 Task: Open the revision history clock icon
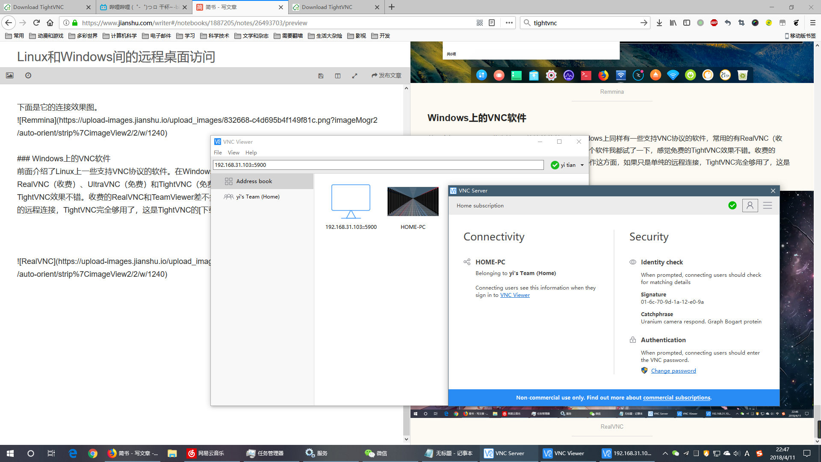(x=28, y=75)
